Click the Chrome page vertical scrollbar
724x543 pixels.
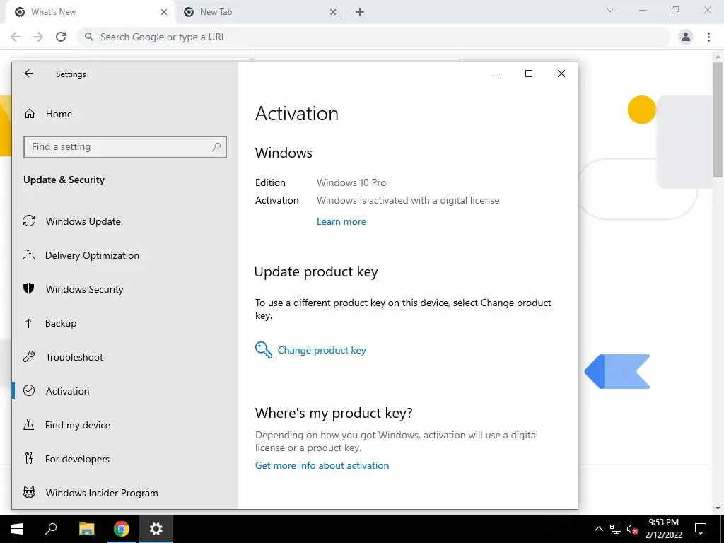pos(718,120)
